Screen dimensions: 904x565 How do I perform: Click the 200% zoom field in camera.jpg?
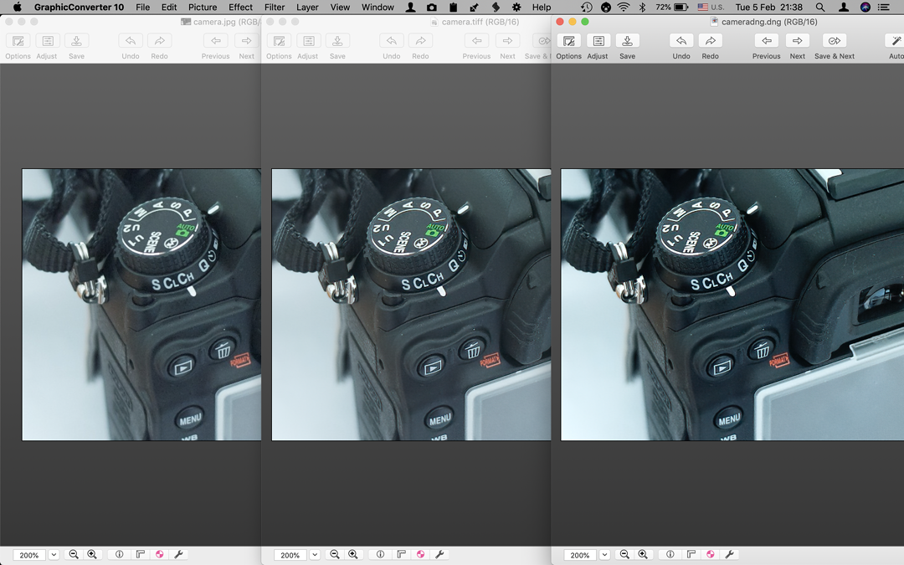28,555
